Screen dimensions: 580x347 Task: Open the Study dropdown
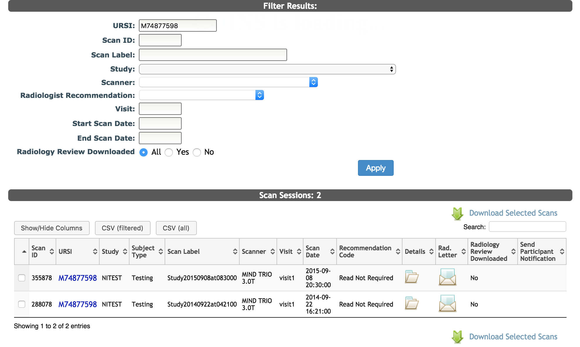267,69
